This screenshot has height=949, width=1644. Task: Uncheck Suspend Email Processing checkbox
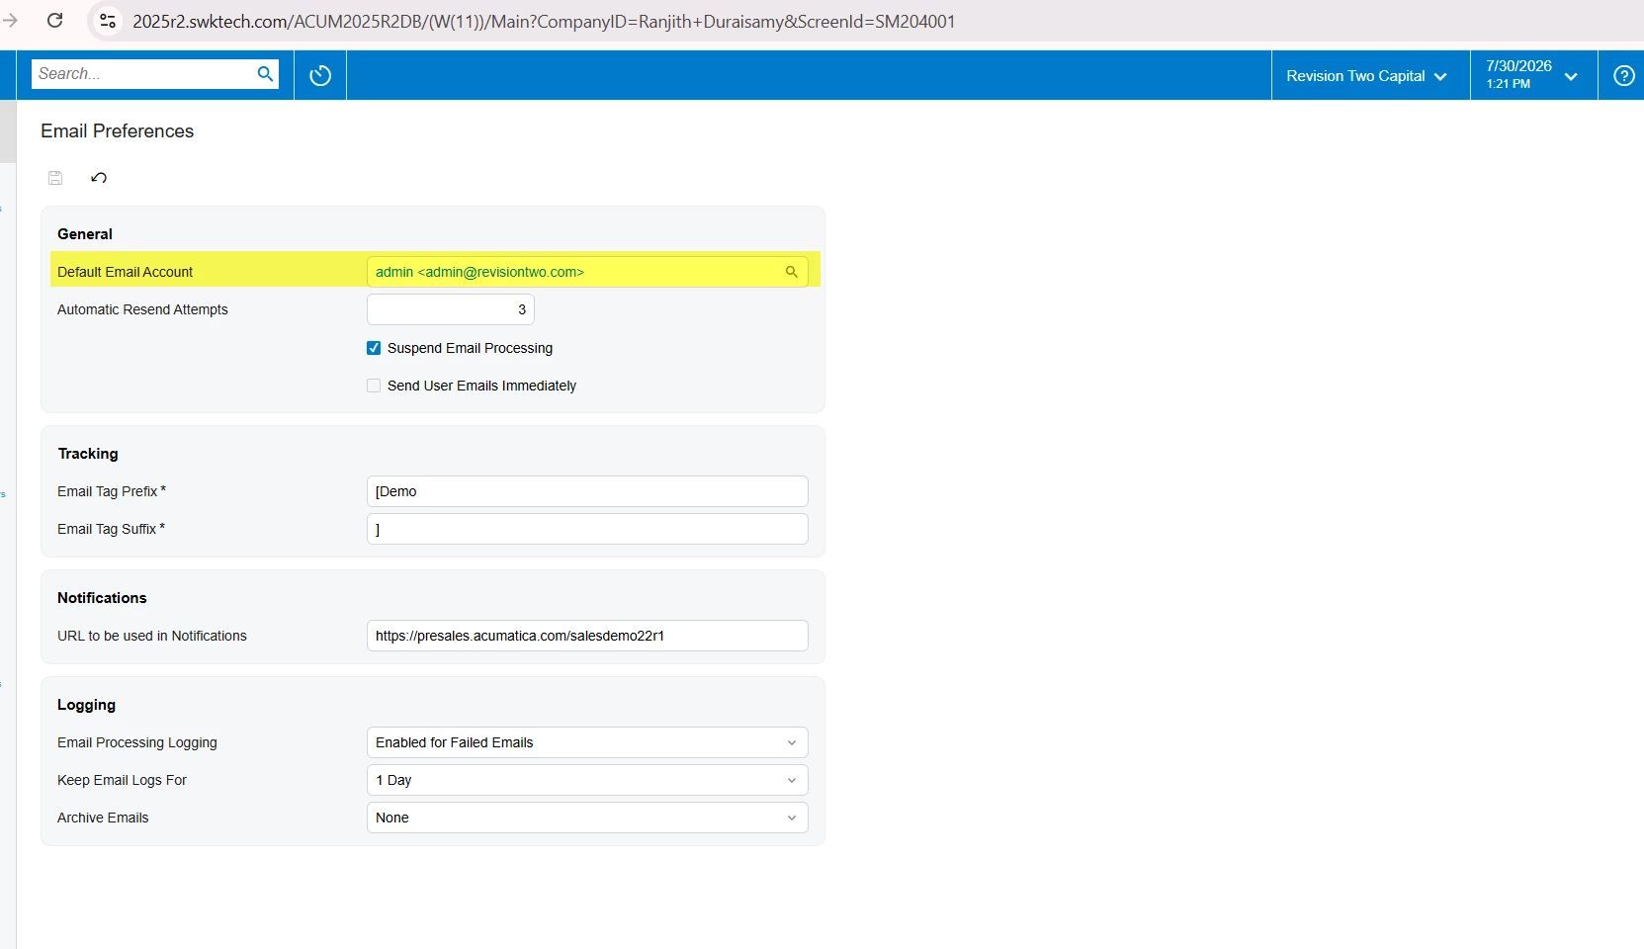click(374, 348)
